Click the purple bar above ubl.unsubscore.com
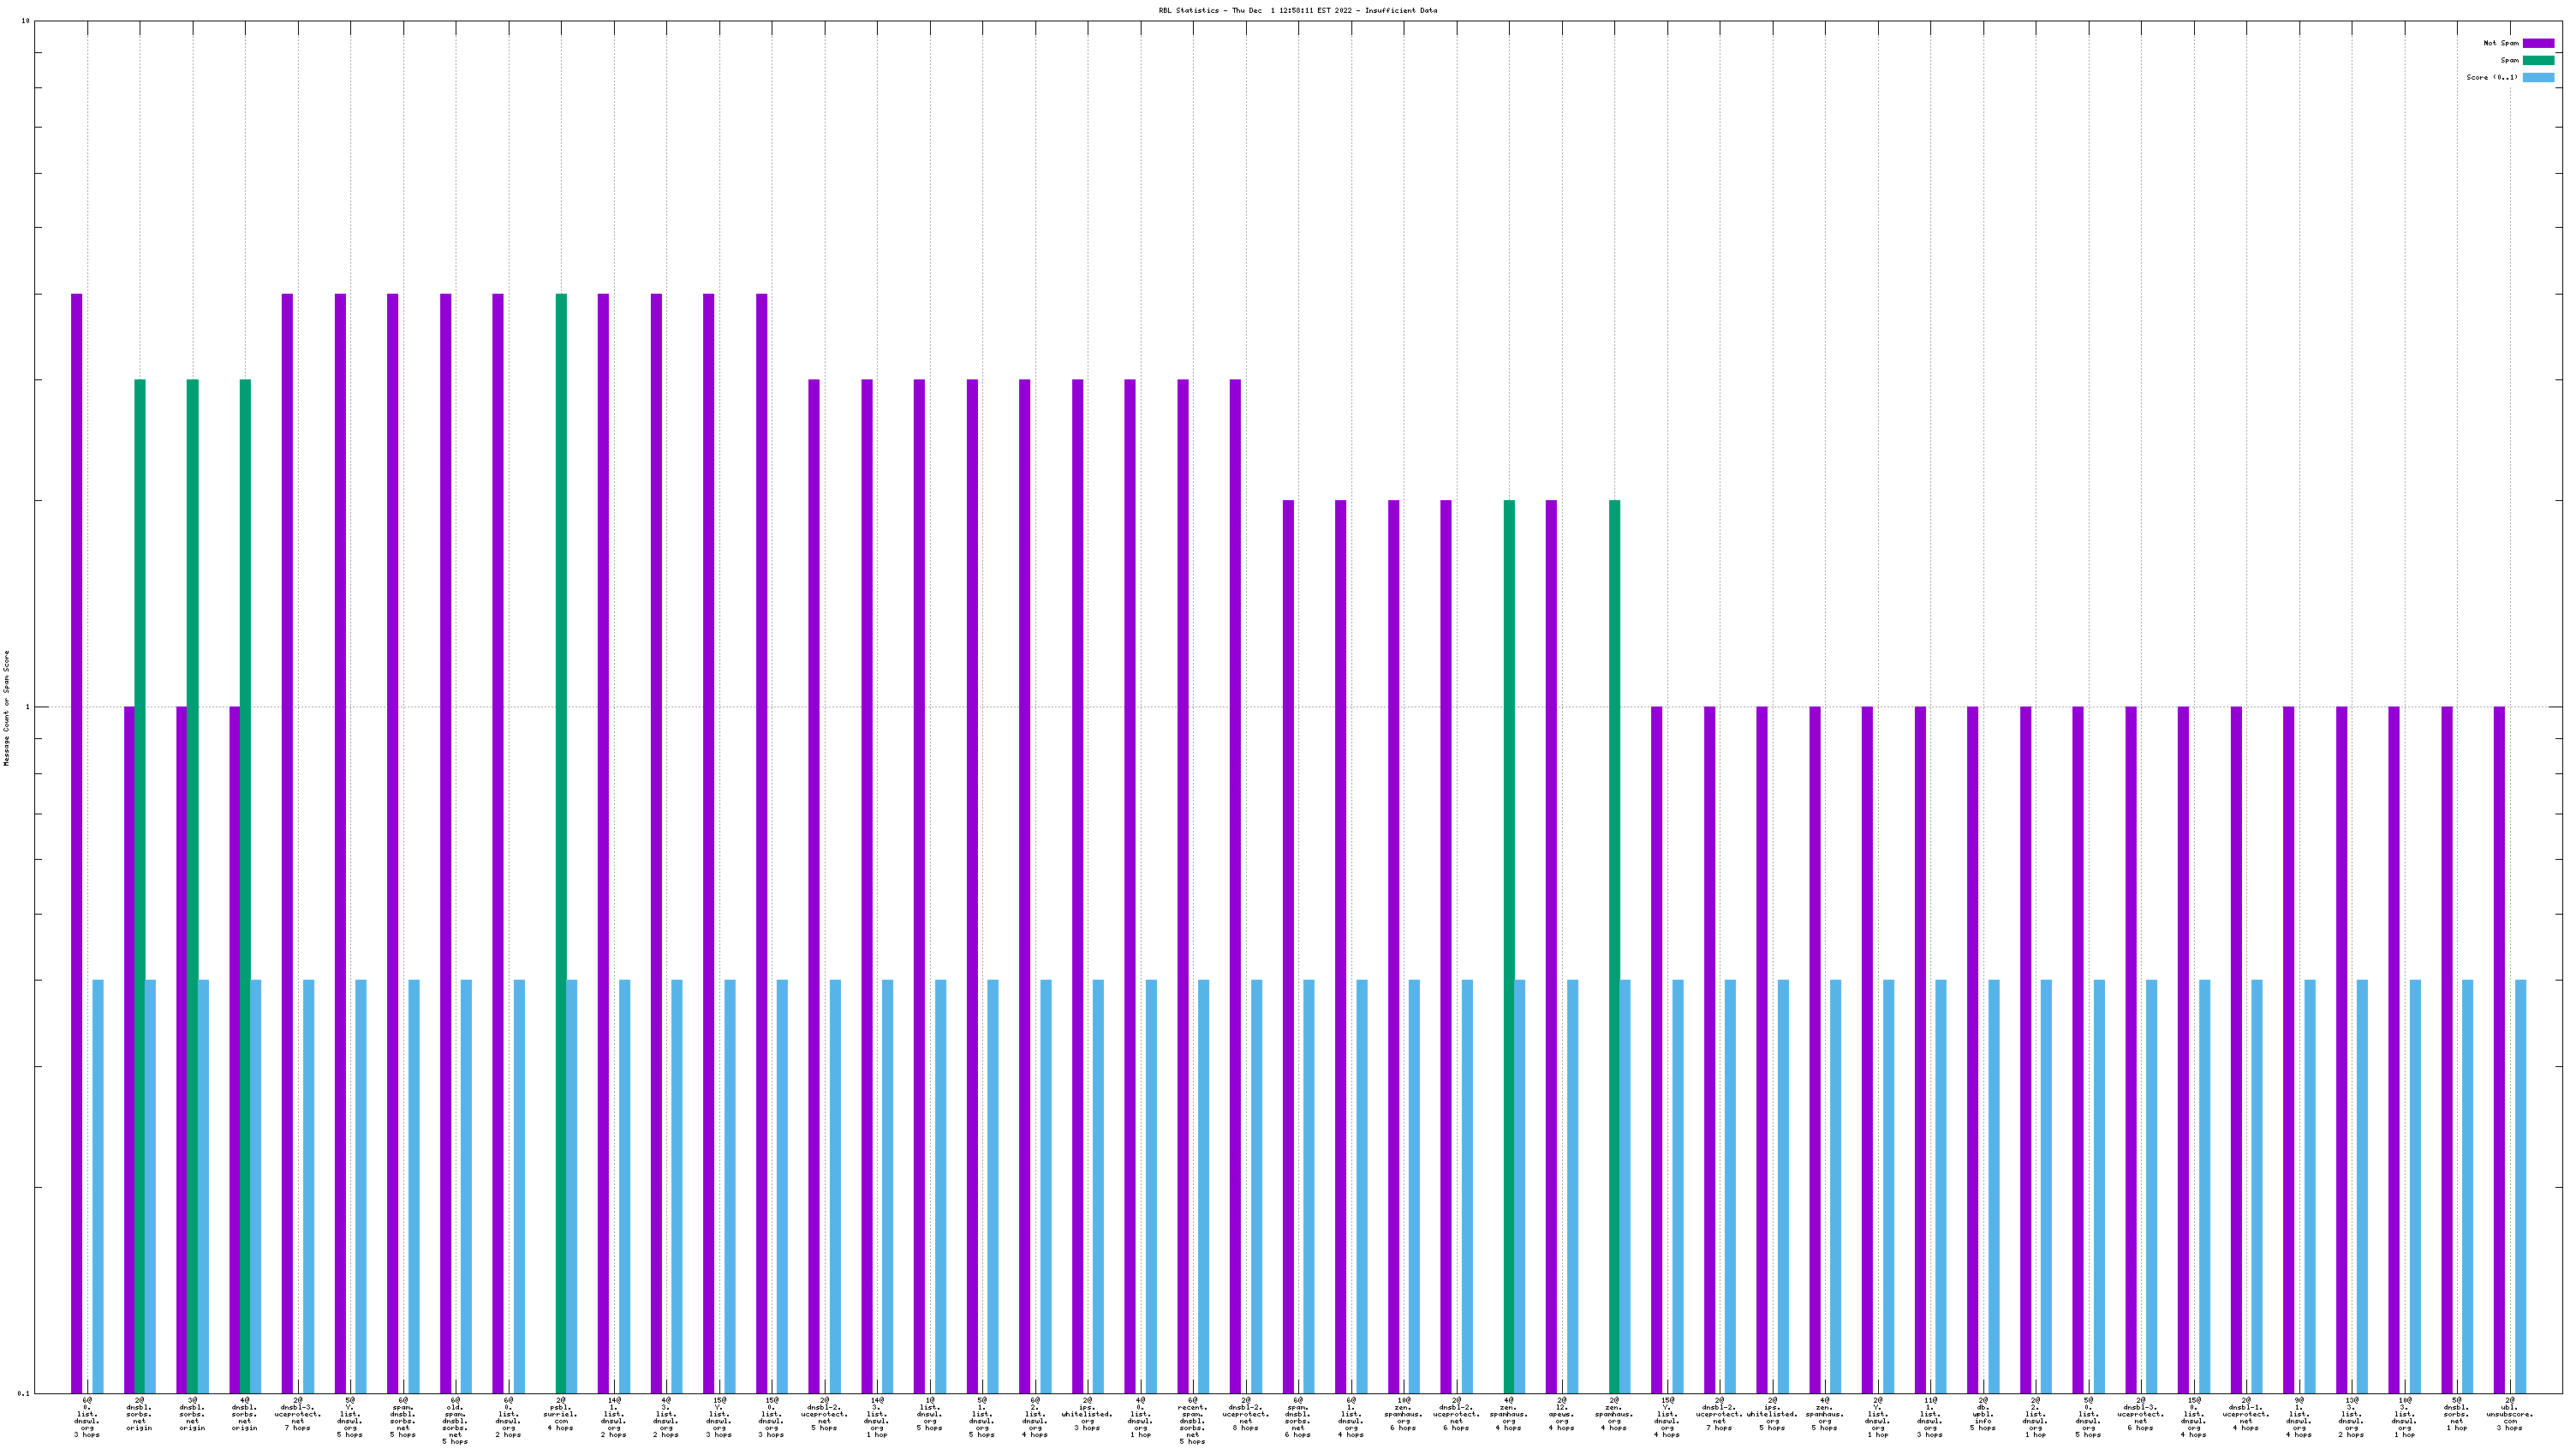This screenshot has width=2576, height=1449. click(x=2499, y=1050)
